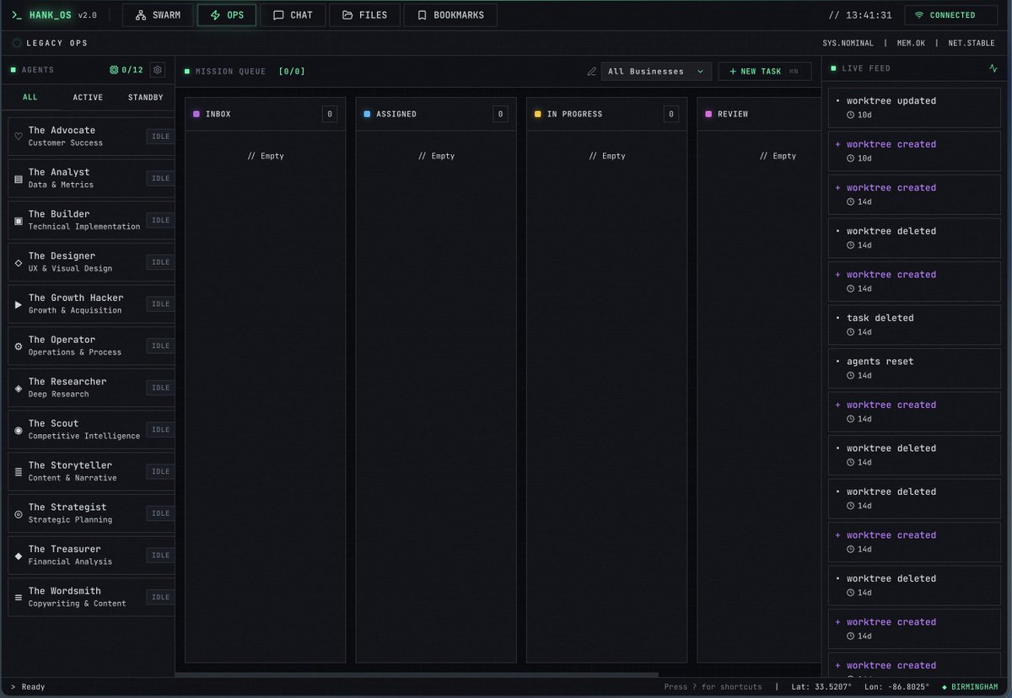Open the agents settings gear icon
The height and width of the screenshot is (698, 1012).
[x=157, y=71]
